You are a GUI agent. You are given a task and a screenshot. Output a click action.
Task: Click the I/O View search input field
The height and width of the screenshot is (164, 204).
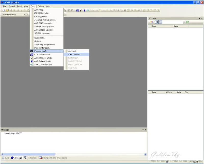(173, 22)
